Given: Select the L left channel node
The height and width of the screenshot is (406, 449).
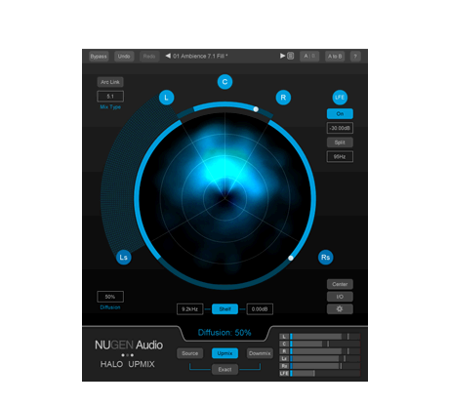Looking at the screenshot, I should [166, 98].
